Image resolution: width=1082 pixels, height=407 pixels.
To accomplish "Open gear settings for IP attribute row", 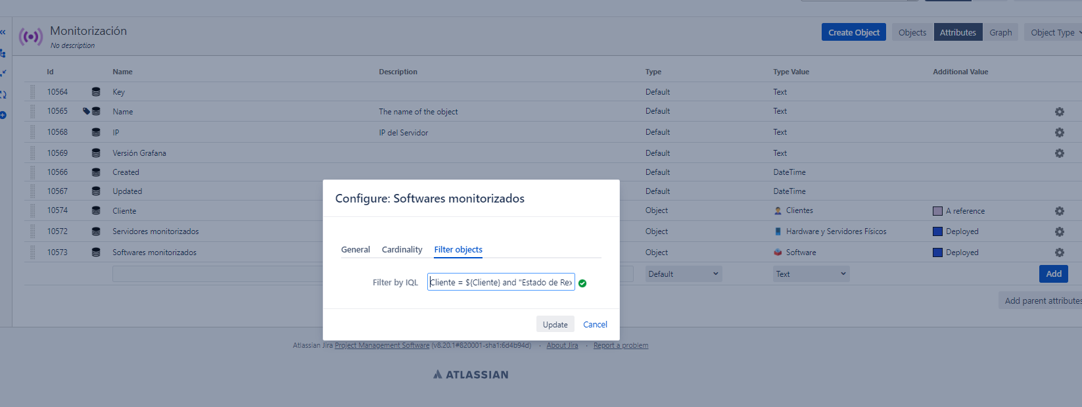I will tap(1059, 132).
